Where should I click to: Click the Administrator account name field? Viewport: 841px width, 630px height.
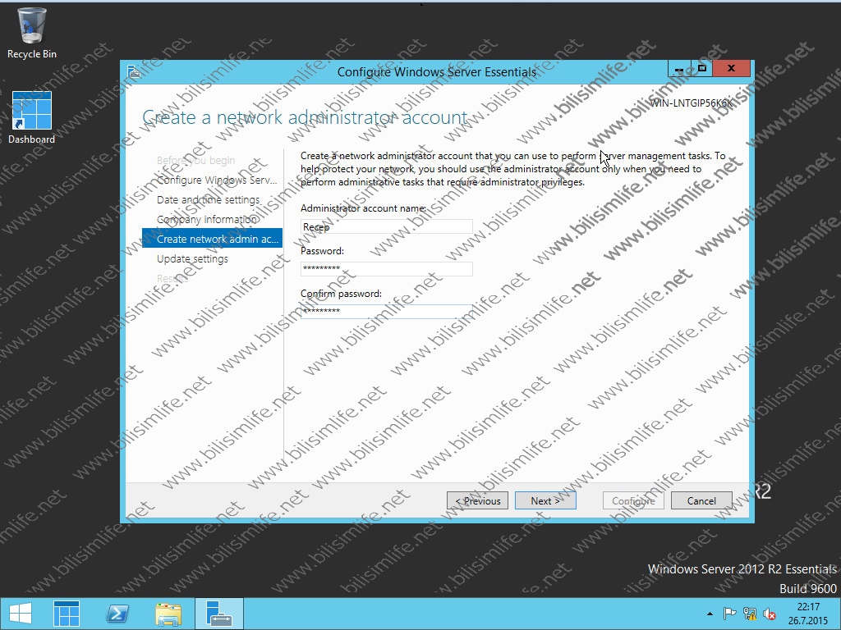tap(386, 226)
